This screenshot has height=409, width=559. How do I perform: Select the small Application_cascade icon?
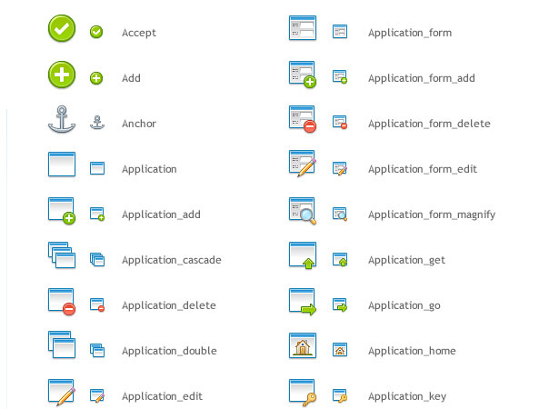[x=97, y=260]
